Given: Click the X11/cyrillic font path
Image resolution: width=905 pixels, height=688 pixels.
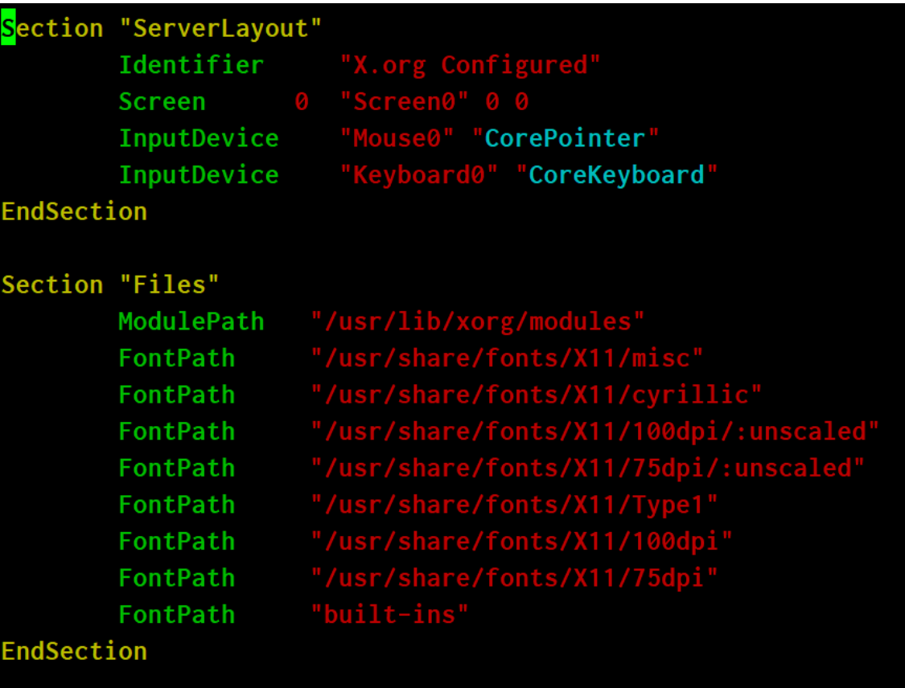Looking at the screenshot, I should [x=537, y=395].
